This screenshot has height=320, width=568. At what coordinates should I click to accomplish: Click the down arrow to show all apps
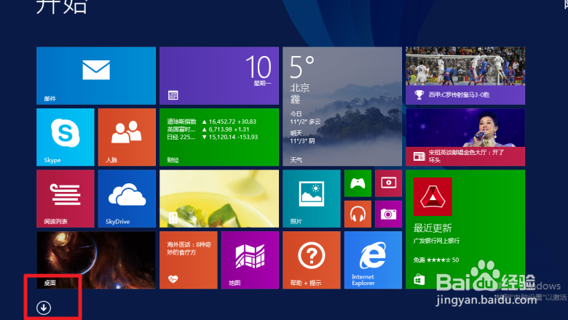44,308
